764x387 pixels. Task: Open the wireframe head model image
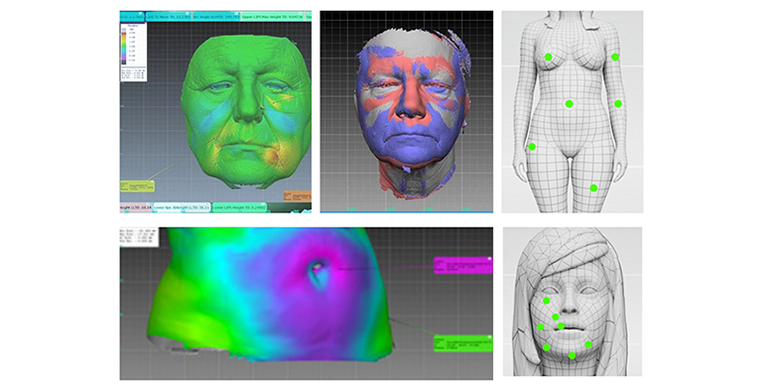tap(573, 302)
